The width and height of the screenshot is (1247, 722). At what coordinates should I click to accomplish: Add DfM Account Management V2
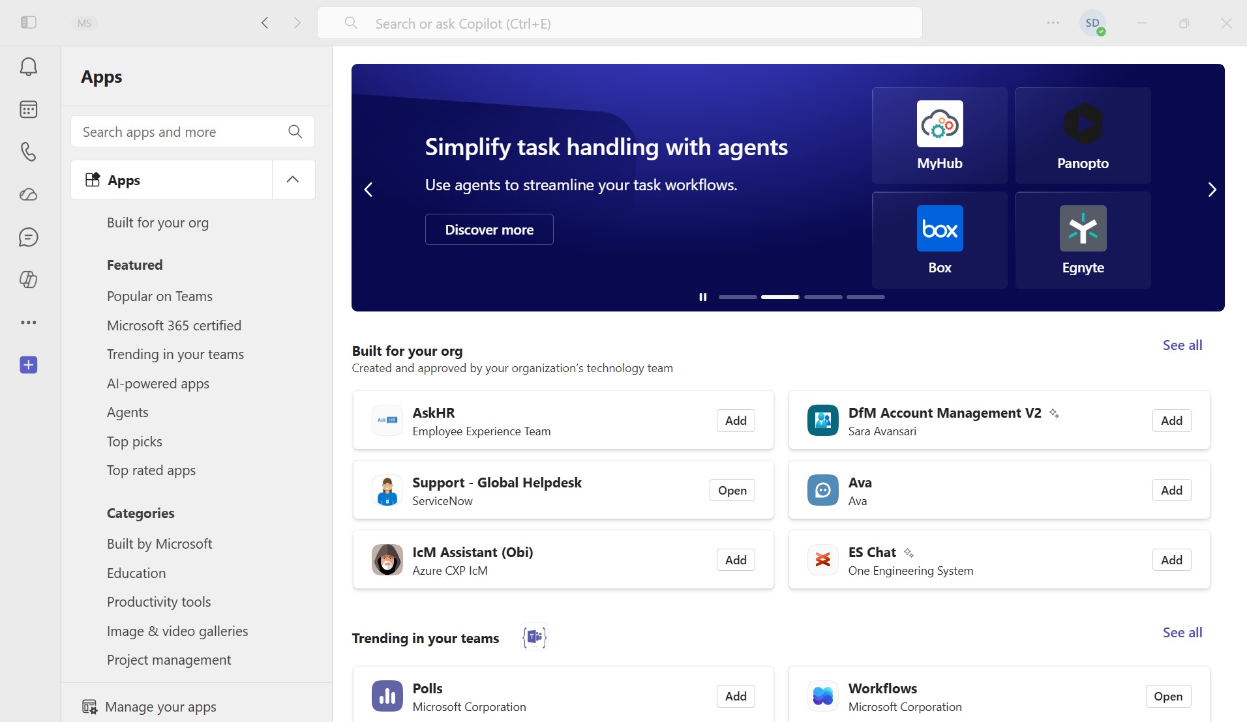pyautogui.click(x=1171, y=420)
